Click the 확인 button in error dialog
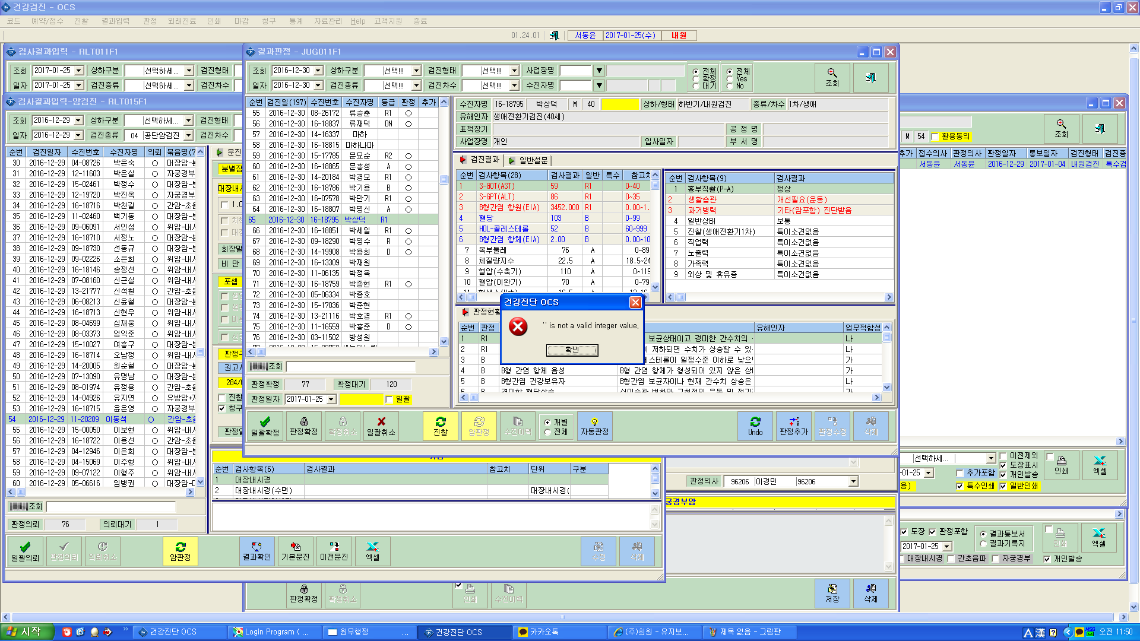Viewport: 1140px width, 641px height. coord(572,350)
